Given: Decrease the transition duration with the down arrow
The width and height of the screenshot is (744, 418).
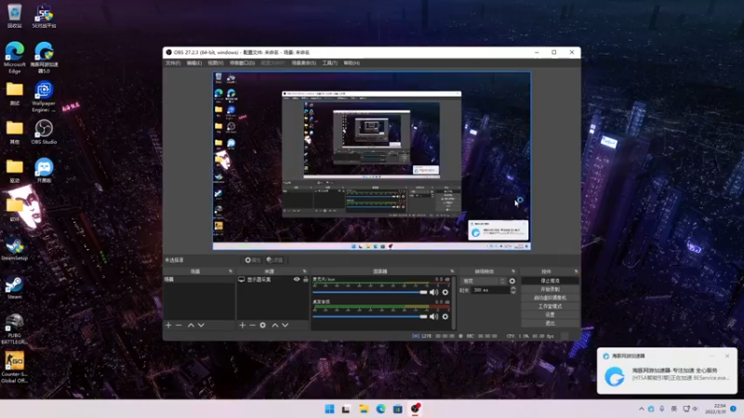Looking at the screenshot, I should tap(513, 292).
